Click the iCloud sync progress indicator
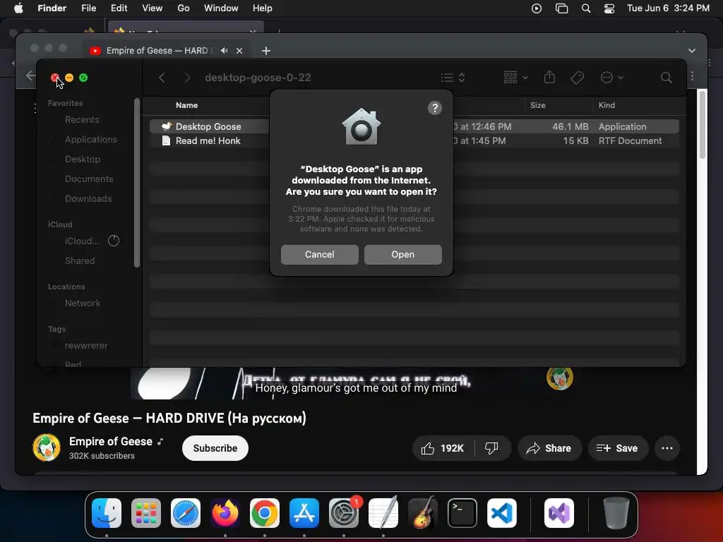The image size is (723, 542). click(x=114, y=241)
